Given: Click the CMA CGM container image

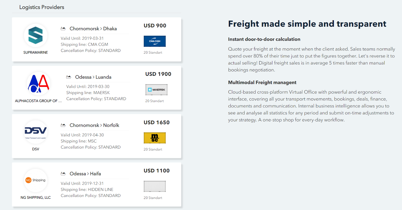Looking at the screenshot, I should tap(155, 41).
